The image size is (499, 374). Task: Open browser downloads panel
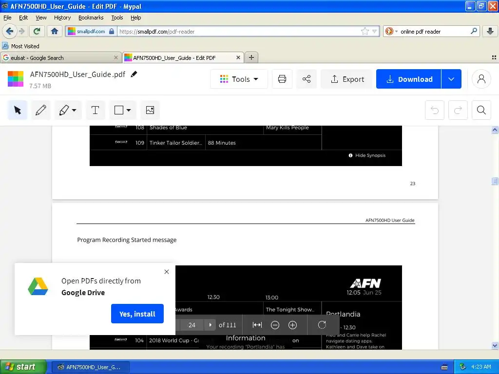coord(490,31)
